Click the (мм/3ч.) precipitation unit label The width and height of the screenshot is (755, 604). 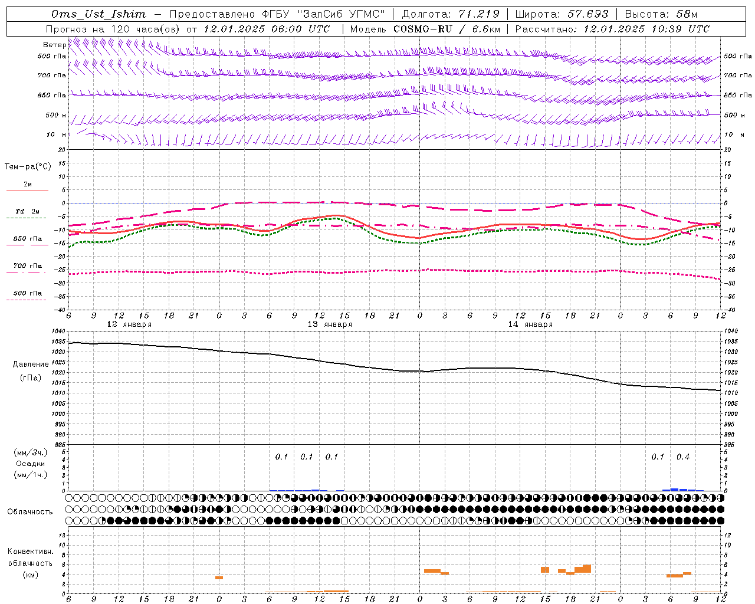pos(31,453)
